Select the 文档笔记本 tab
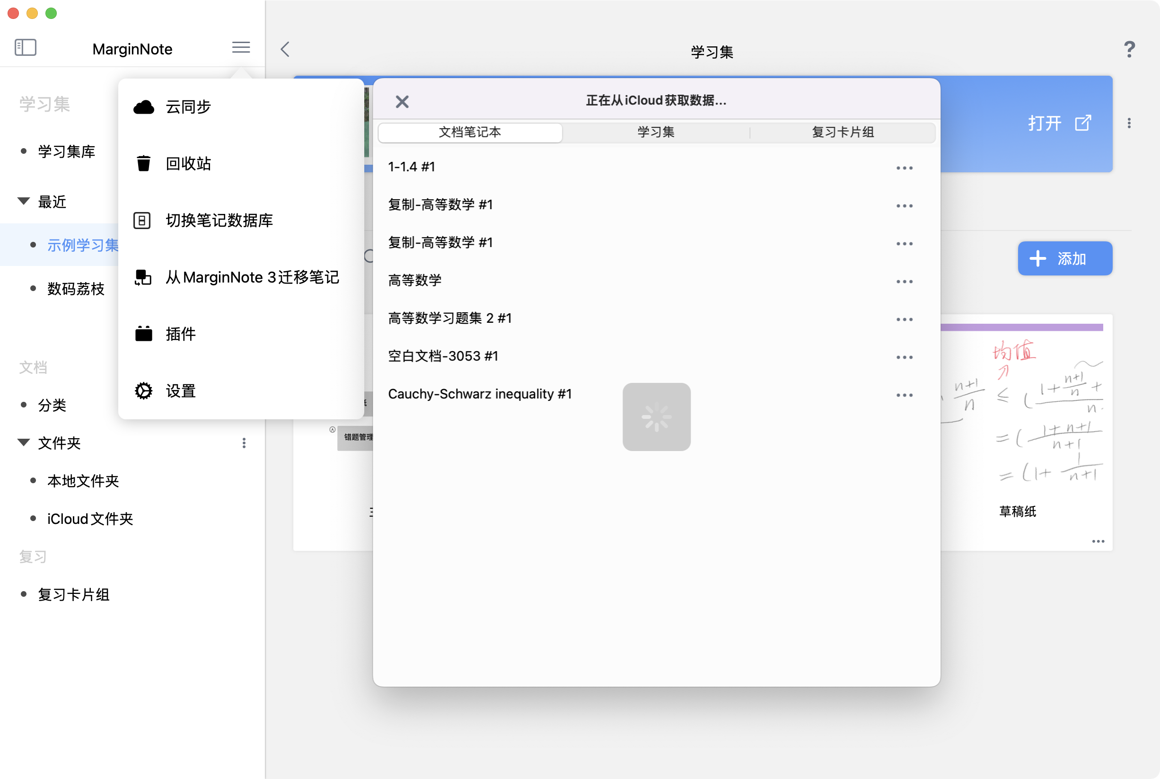 470,132
